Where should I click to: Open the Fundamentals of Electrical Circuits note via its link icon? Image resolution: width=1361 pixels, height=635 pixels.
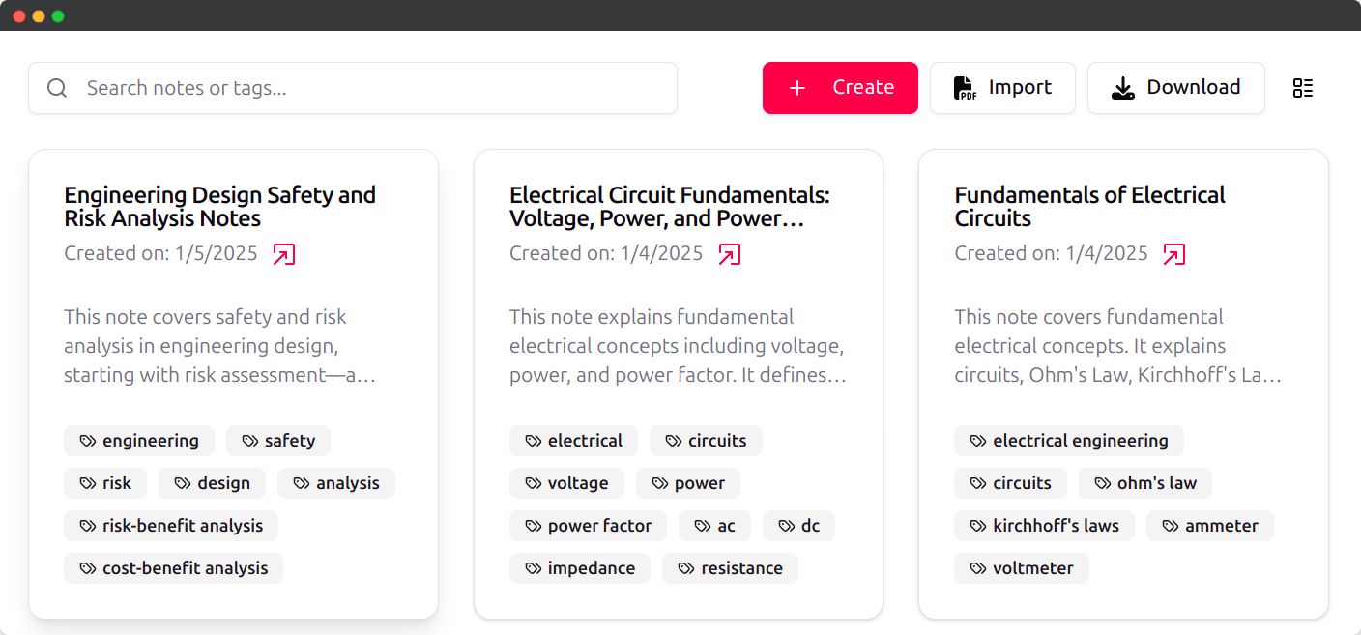(1173, 253)
